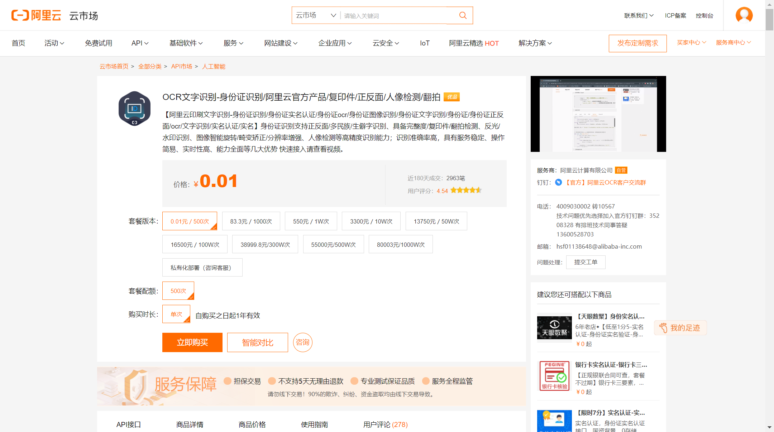Click 云市场首页 breadcrumb
This screenshot has height=432, width=774.
114,66
